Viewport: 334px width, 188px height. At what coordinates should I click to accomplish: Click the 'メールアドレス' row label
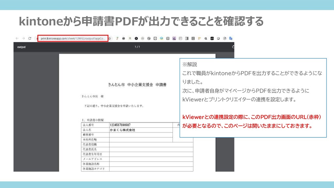92,159
